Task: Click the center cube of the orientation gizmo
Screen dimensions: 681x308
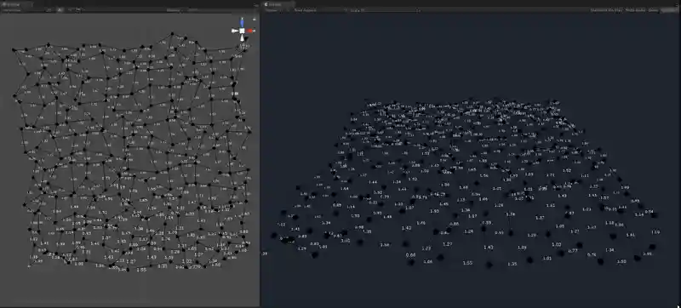Action: [242, 31]
